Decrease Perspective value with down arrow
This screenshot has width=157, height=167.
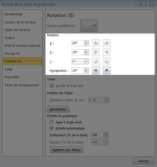86,72
